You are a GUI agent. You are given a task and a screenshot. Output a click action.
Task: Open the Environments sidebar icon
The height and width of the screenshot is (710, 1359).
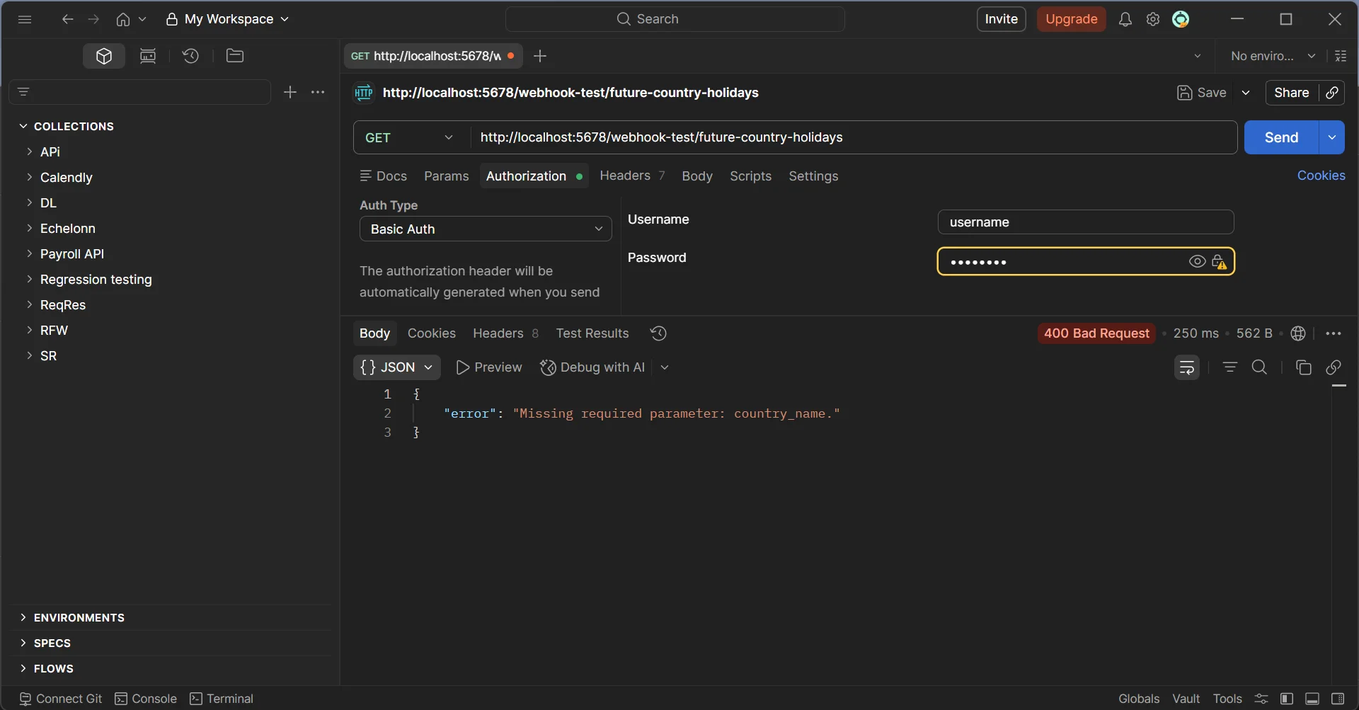point(148,56)
